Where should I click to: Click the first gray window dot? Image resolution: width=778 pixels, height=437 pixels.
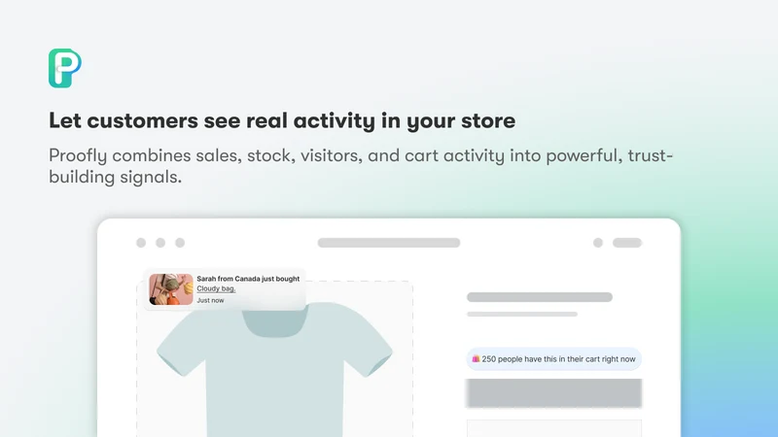coord(141,243)
